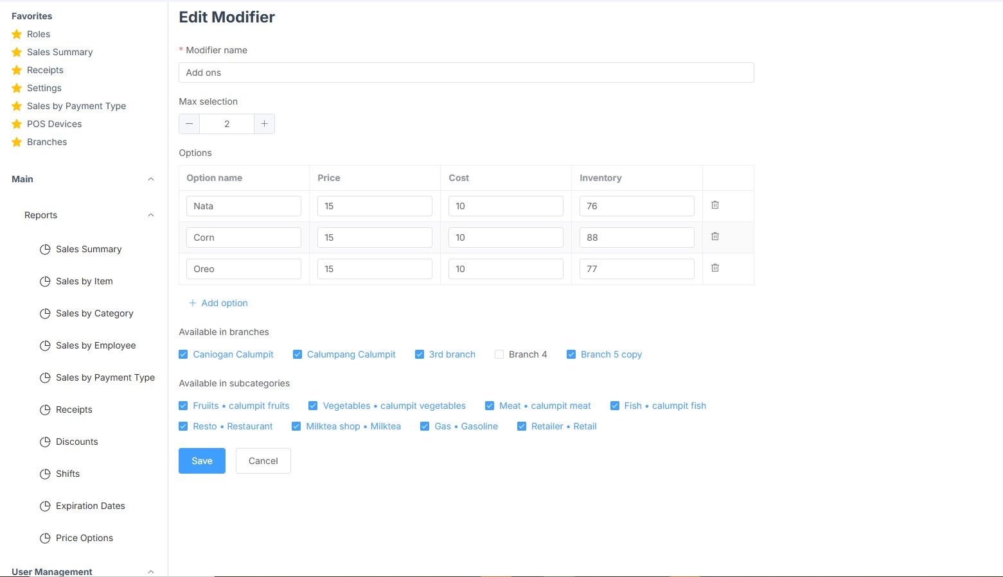Click the Modifier name input field
The image size is (1003, 577).
pos(466,73)
